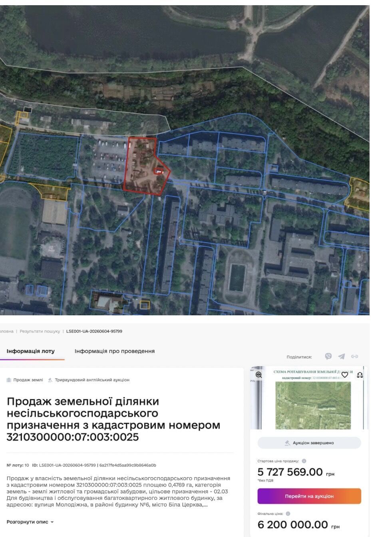Image resolution: width=378 pixels, height=537 pixels.
Task: Click the lot title with cadastral number
Action: click(x=113, y=419)
